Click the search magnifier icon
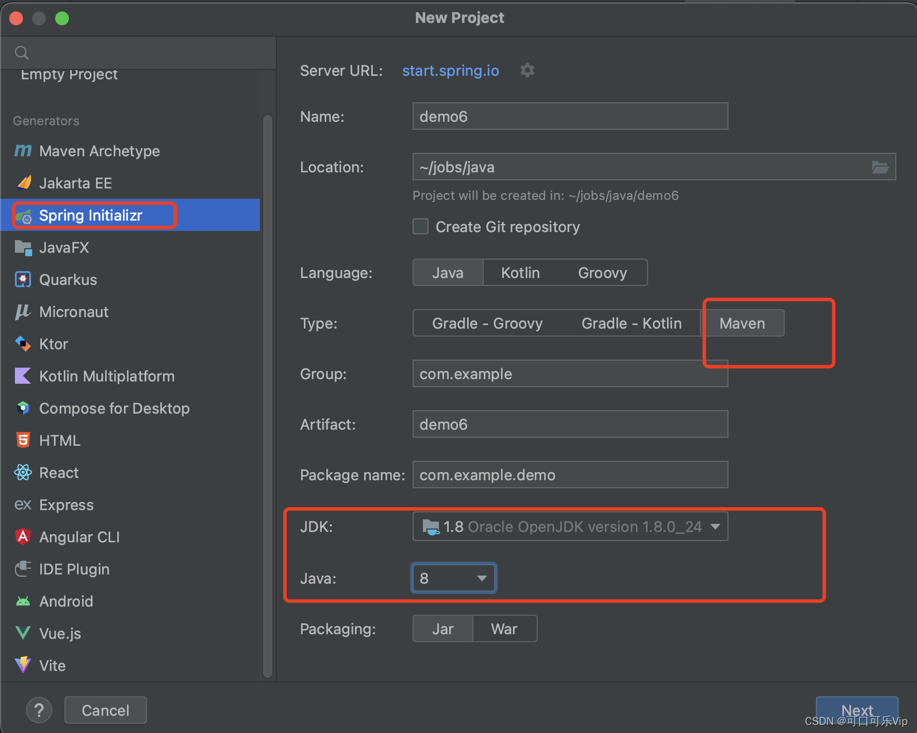 tap(22, 53)
